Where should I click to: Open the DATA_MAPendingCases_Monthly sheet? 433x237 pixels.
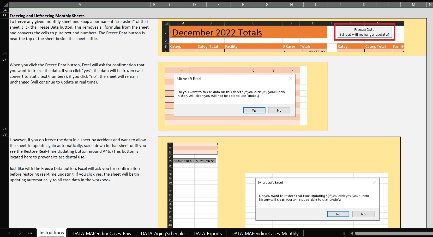264,233
